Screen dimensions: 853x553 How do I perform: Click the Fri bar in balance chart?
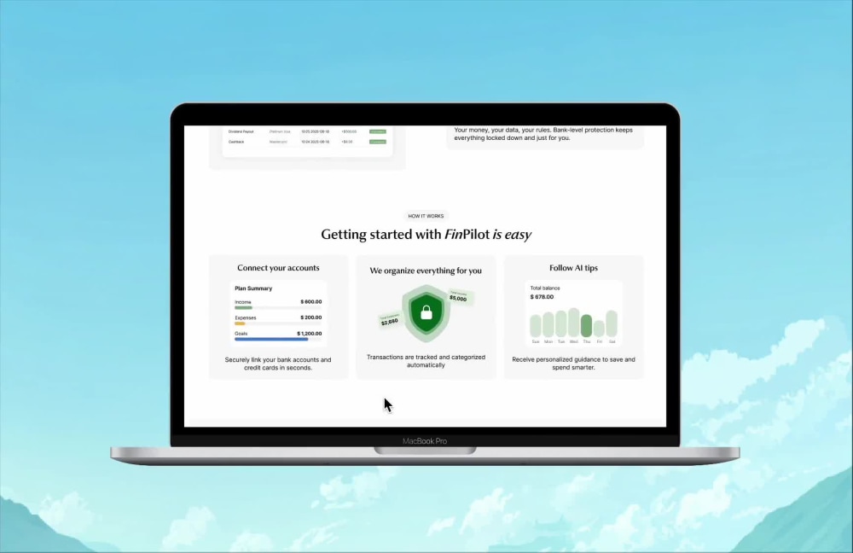point(599,329)
